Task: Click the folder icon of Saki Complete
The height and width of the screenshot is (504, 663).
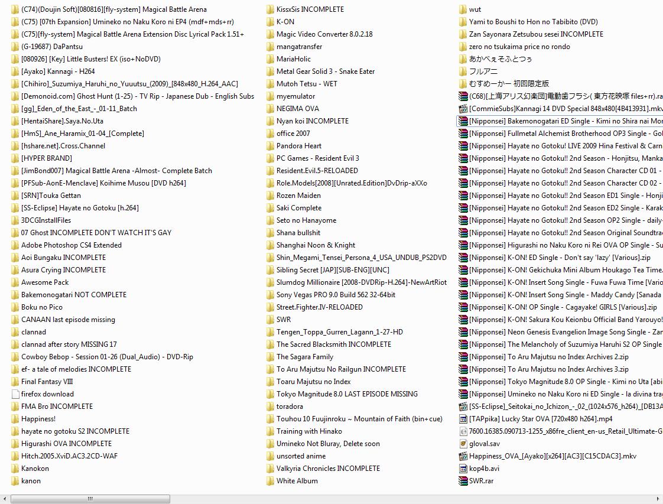Action: click(x=270, y=207)
